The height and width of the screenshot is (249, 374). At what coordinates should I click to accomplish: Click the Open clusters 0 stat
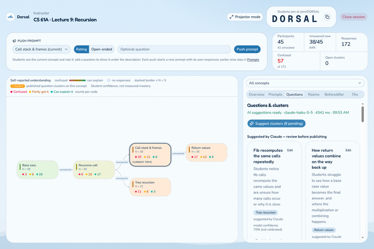click(x=344, y=61)
